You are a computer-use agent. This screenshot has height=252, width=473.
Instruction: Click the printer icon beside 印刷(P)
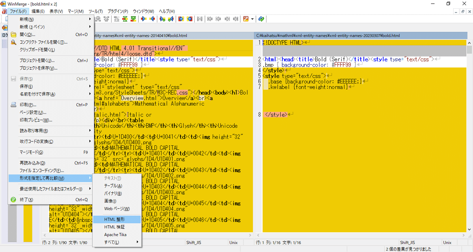point(14,105)
